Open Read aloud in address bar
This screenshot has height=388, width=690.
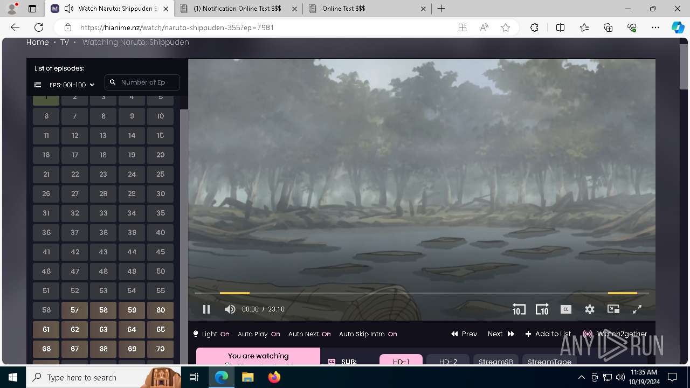484,27
